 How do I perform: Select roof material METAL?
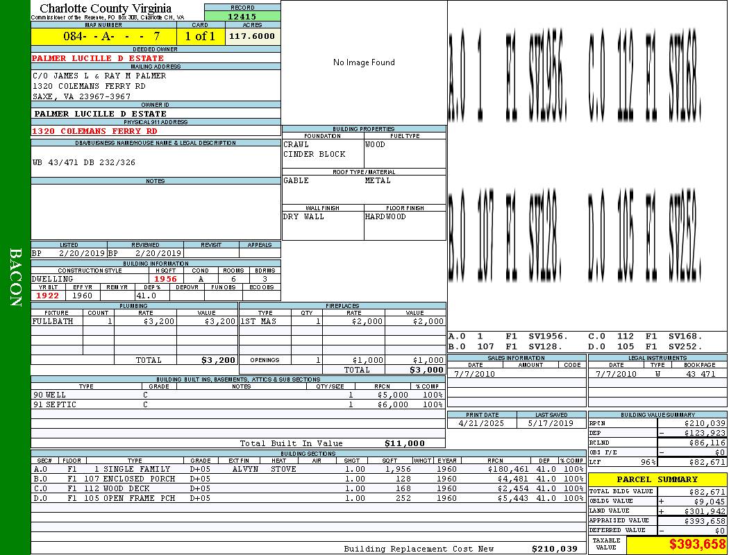[378, 180]
